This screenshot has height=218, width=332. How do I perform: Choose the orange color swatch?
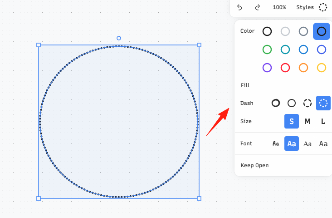tap(303, 68)
